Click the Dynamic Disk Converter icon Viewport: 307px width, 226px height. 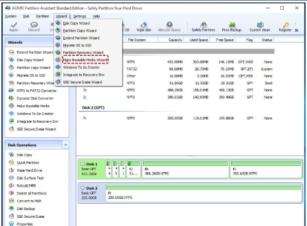(x=11, y=98)
